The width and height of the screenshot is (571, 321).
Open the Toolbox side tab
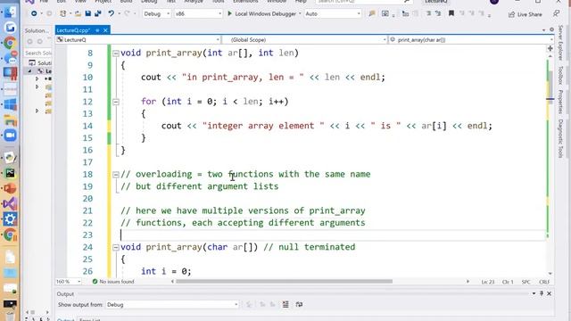(560, 75)
